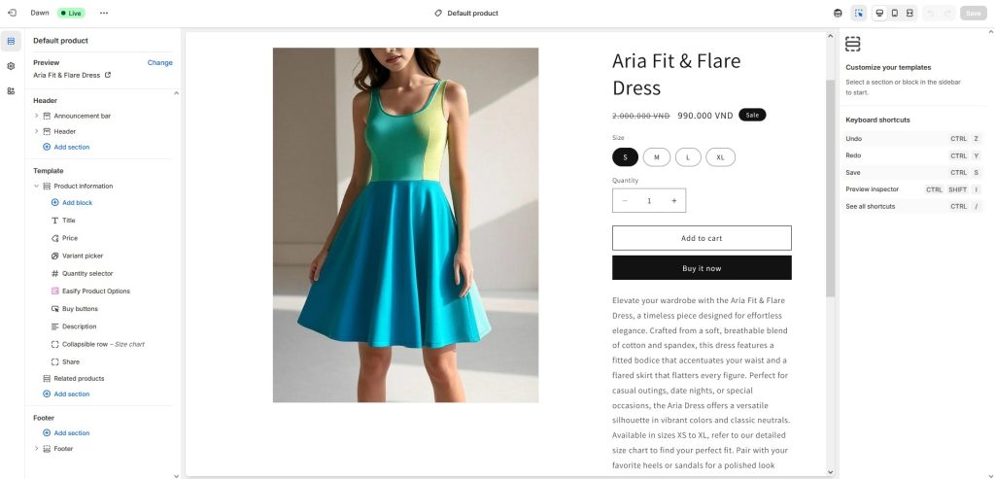Switch to mobile preview icon
995x479 pixels.
pyautogui.click(x=895, y=13)
